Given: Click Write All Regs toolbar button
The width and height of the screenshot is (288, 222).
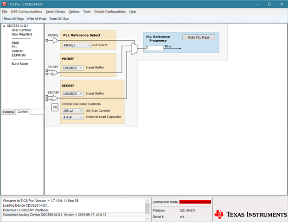Looking at the screenshot, I should 37,18.
